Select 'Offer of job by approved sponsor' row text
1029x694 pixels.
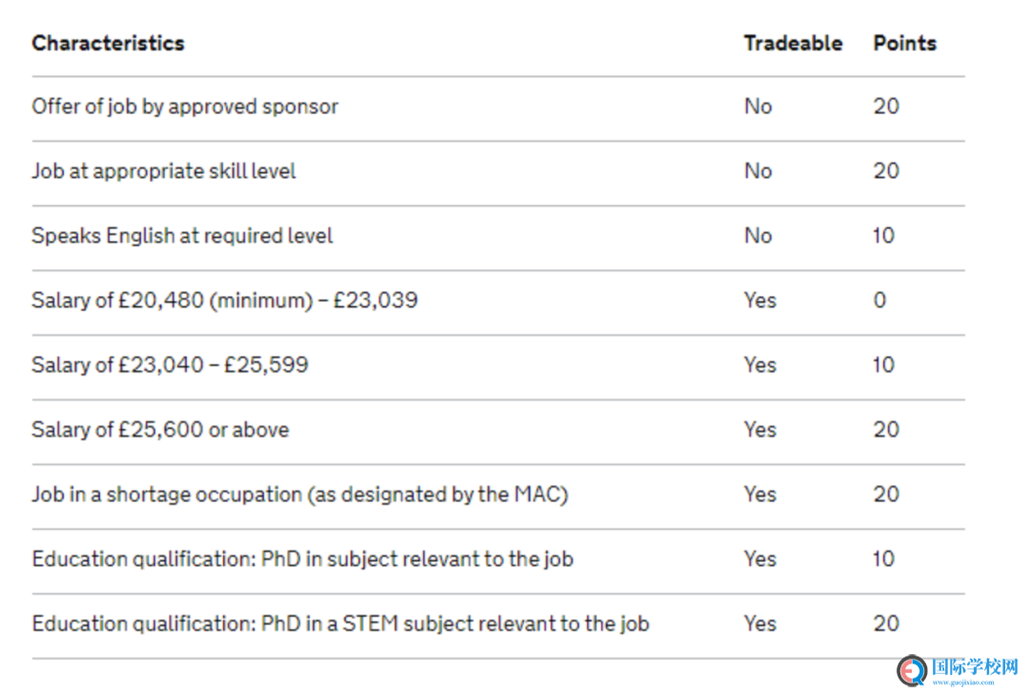pos(185,107)
